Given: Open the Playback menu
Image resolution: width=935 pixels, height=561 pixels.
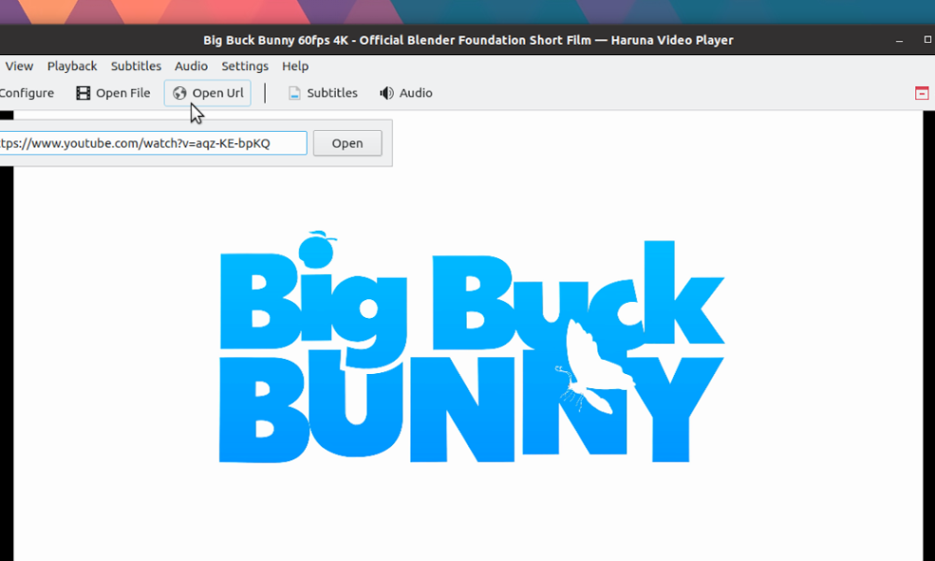Looking at the screenshot, I should tap(72, 66).
